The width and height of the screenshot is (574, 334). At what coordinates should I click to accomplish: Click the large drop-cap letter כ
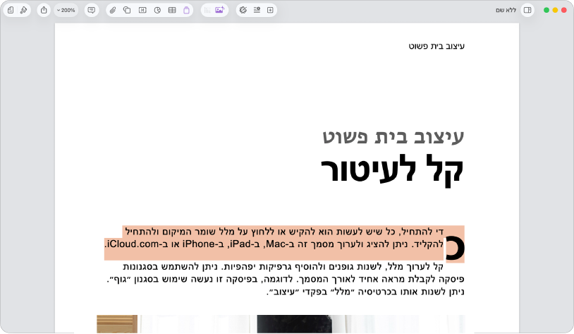pyautogui.click(x=455, y=249)
